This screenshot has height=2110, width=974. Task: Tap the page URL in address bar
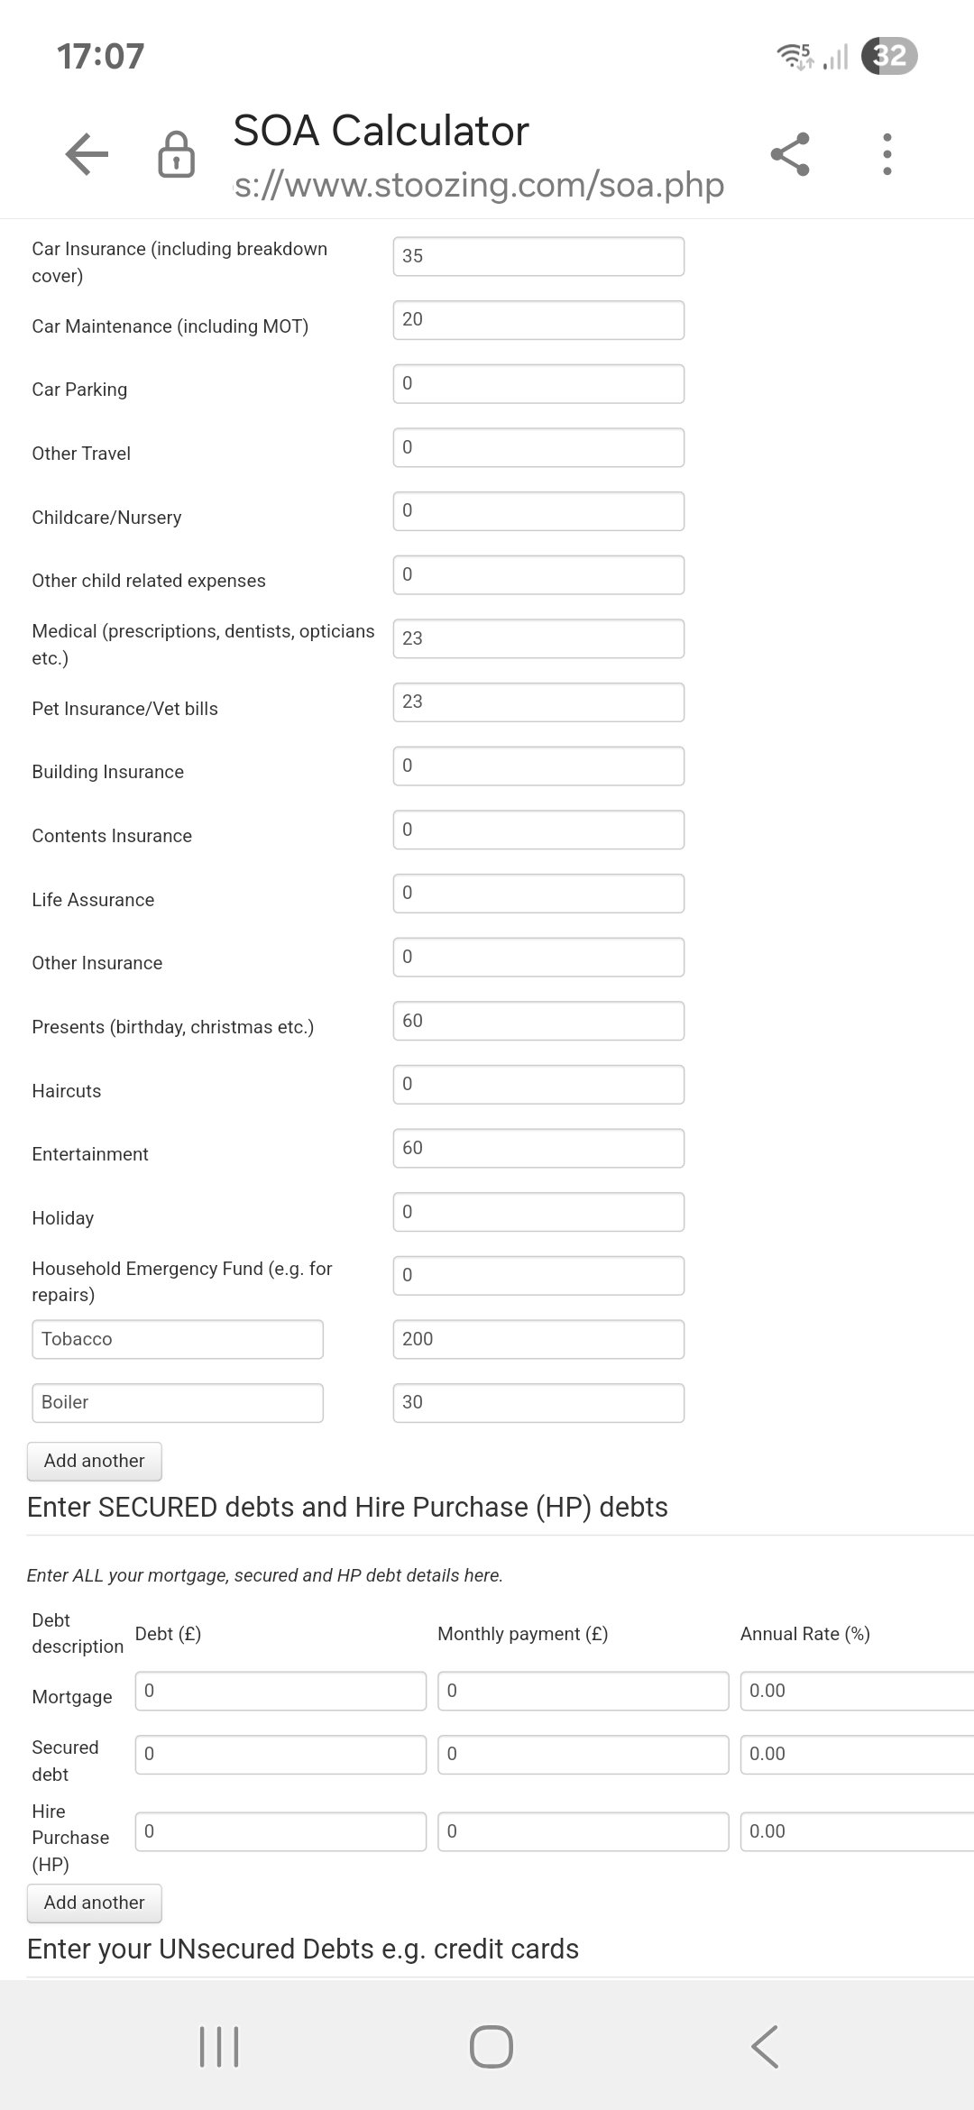(479, 185)
